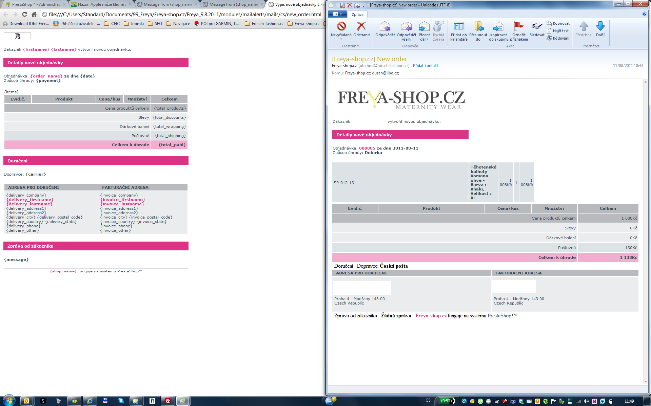Screen dimensions: 651x406
Task: Click the Nevyžádaná junk mail icon
Action: tap(341, 27)
